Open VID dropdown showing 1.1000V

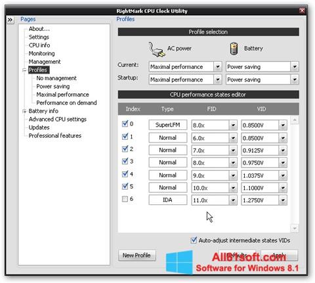283,188
